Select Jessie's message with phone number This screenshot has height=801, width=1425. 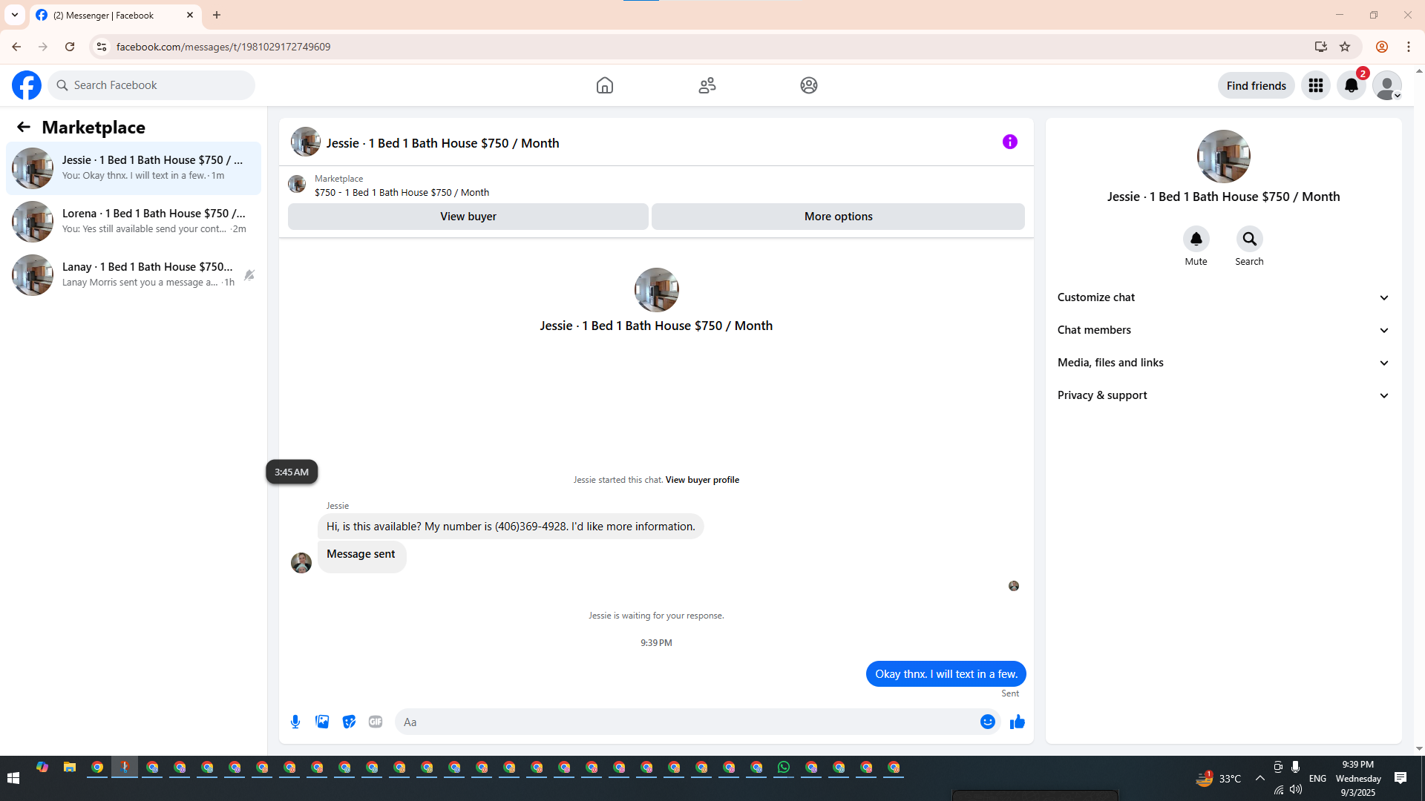[511, 527]
